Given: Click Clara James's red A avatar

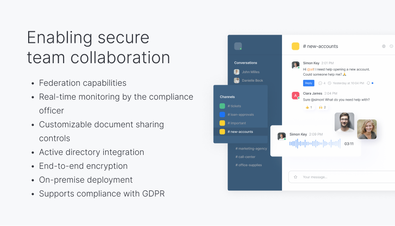Looking at the screenshot, I should (x=295, y=95).
